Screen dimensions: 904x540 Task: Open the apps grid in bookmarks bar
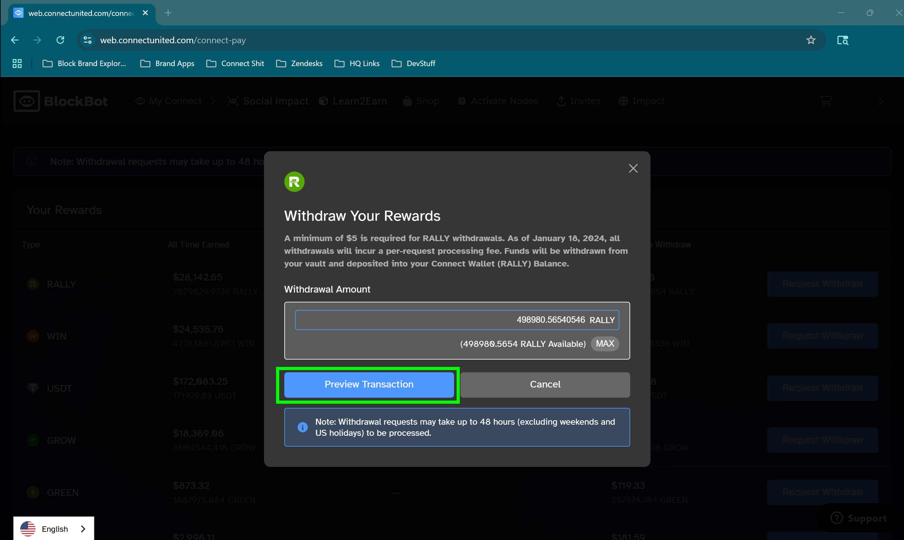click(17, 63)
